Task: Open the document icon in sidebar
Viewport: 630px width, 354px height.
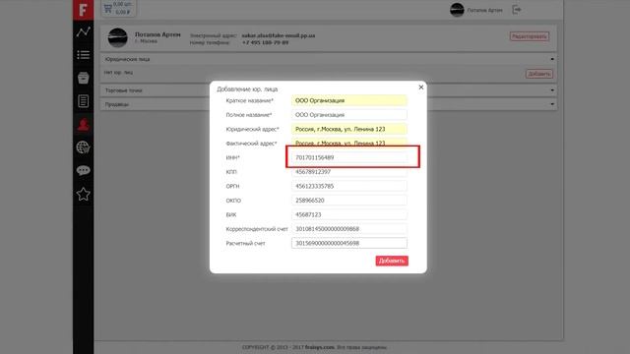Action: pyautogui.click(x=83, y=101)
